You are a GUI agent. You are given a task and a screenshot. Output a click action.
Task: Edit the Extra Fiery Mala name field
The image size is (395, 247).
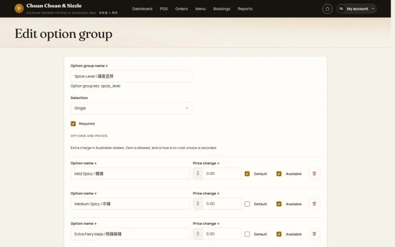tap(130, 234)
